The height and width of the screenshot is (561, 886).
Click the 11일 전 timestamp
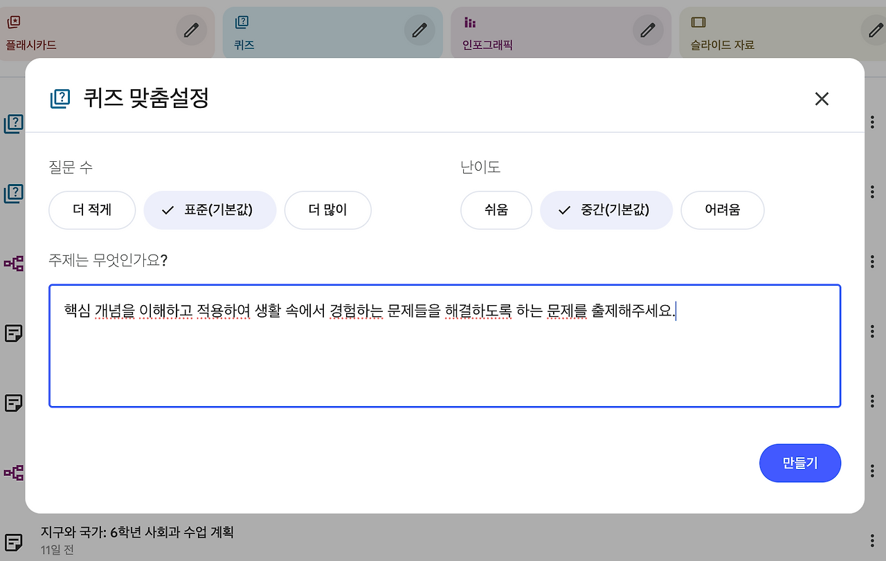click(x=57, y=550)
